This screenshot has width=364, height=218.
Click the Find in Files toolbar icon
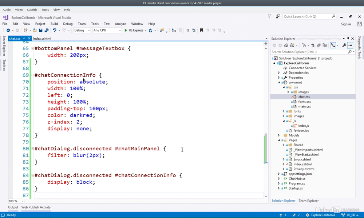tap(162, 31)
